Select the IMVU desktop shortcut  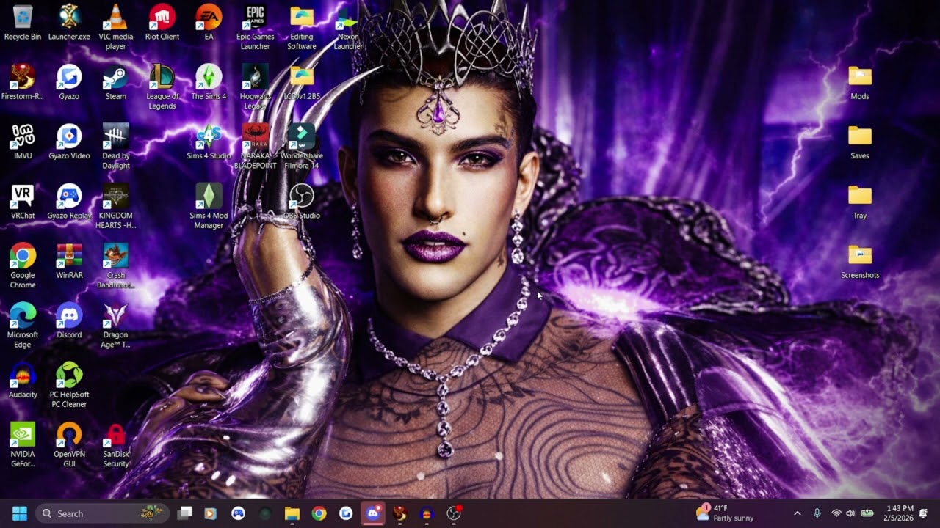23,142
